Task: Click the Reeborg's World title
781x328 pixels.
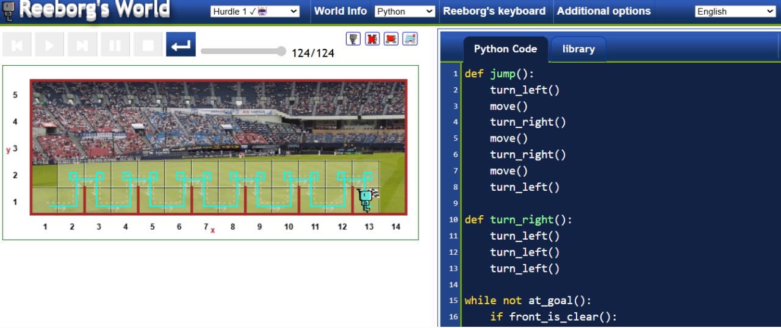Action: 95,10
